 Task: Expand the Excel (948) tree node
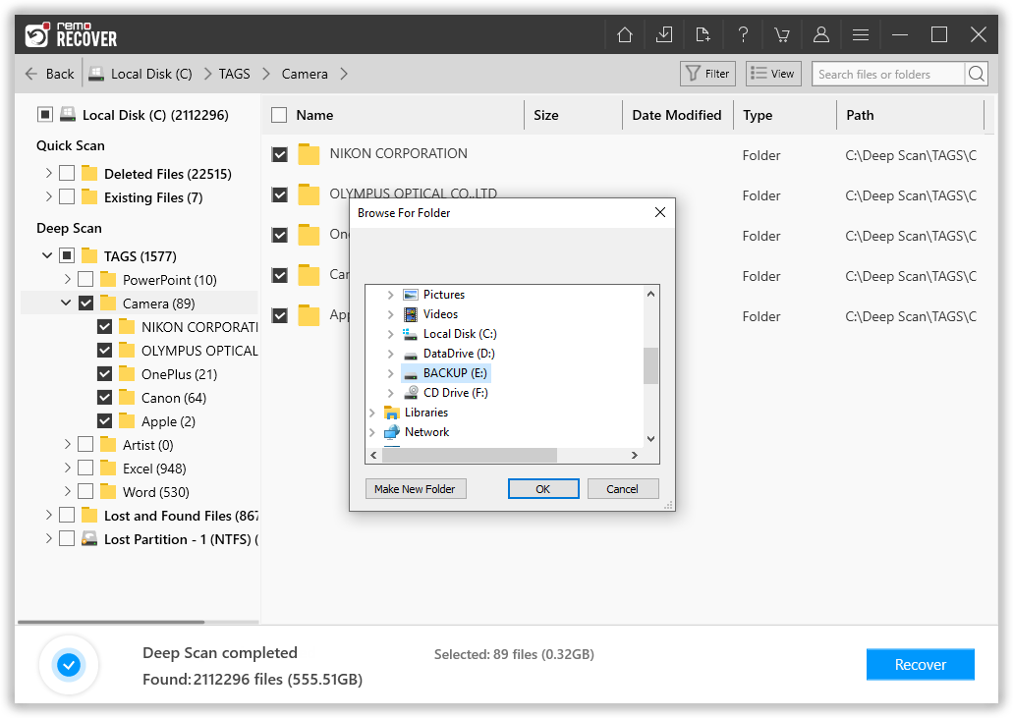[67, 468]
